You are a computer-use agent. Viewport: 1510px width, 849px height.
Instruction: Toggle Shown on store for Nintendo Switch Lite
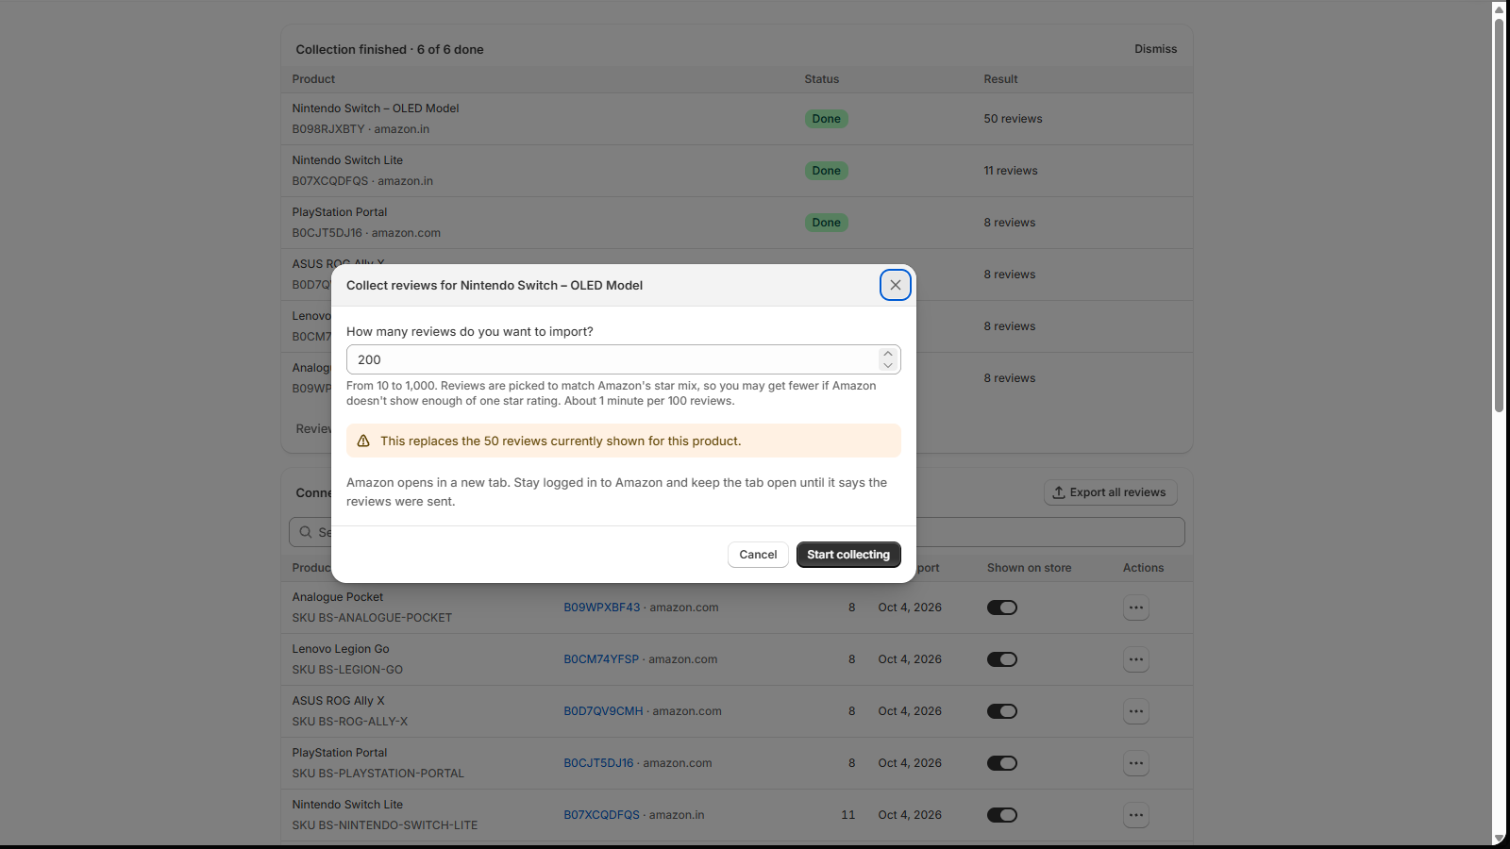1002,815
